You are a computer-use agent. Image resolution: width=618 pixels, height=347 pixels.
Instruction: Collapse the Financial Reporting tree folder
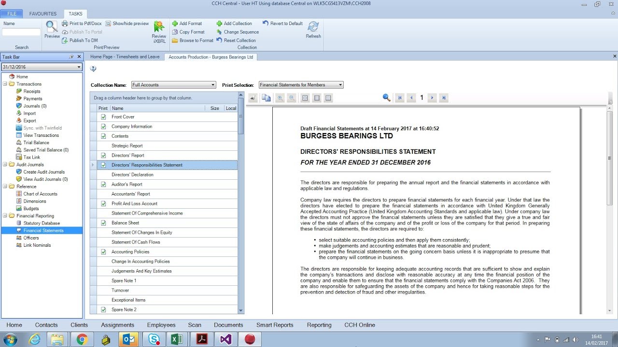pyautogui.click(x=5, y=215)
